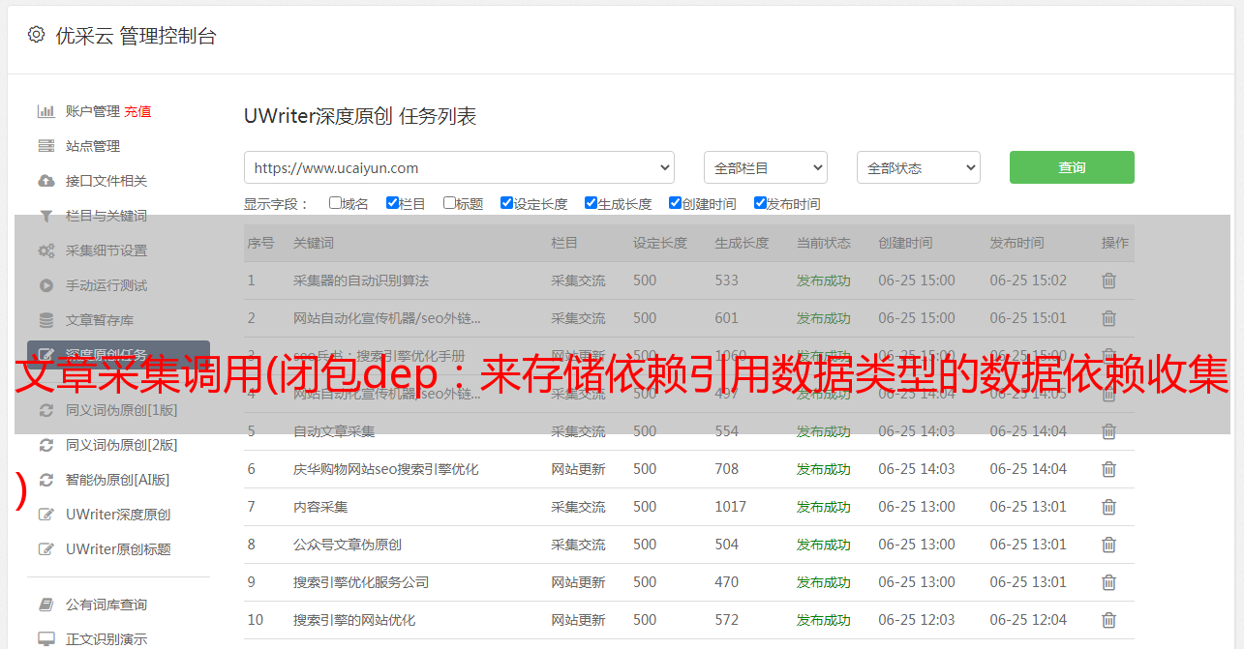The image size is (1244, 649).
Task: Open 账户管理 via its bar chart icon
Action: tap(46, 111)
